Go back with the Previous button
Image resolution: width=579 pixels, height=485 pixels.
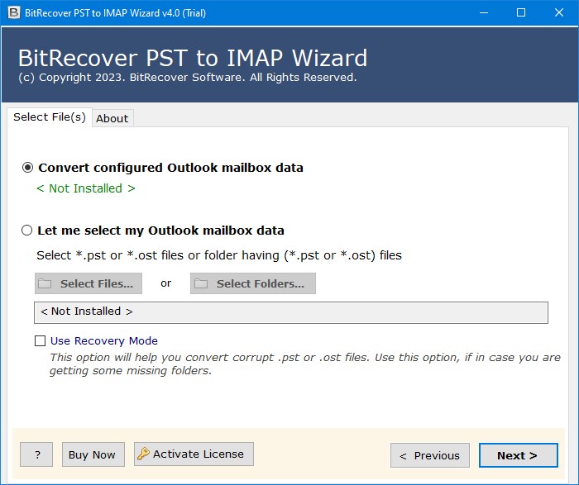coord(430,455)
